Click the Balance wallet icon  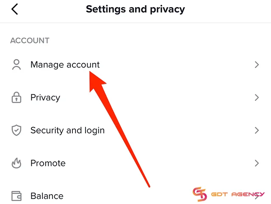[x=16, y=196]
